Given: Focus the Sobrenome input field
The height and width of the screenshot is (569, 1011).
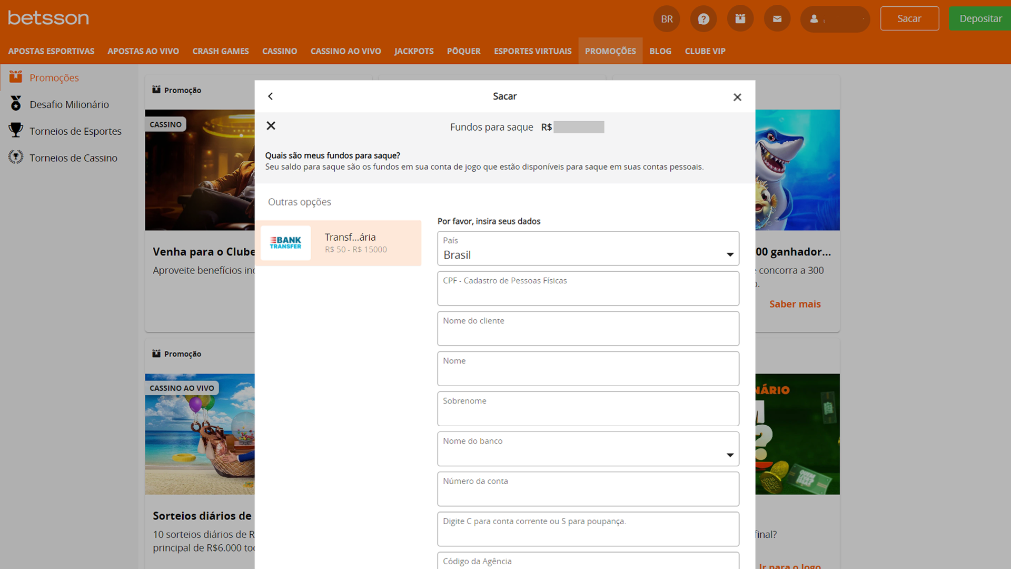Looking at the screenshot, I should [588, 409].
